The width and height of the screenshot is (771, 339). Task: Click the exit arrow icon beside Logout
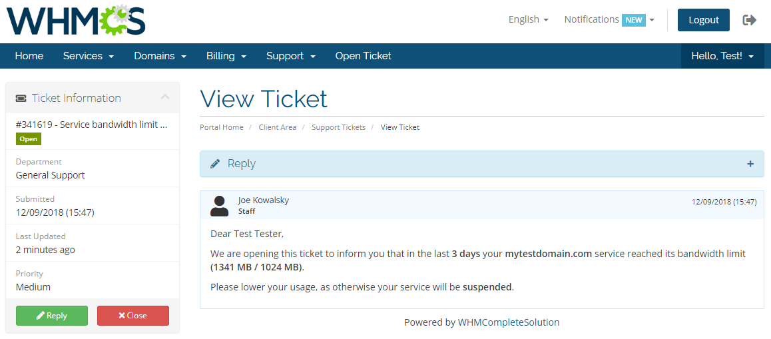click(x=750, y=20)
